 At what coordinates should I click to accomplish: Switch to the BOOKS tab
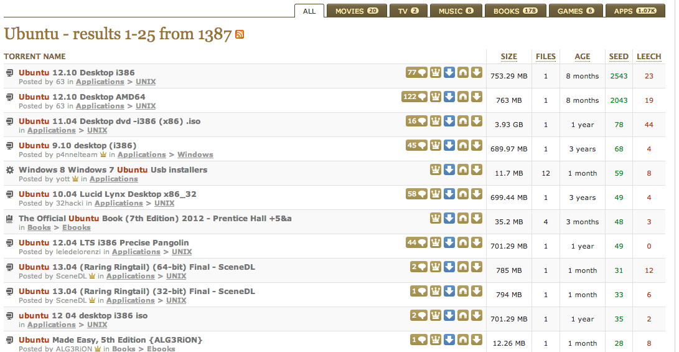click(x=515, y=11)
